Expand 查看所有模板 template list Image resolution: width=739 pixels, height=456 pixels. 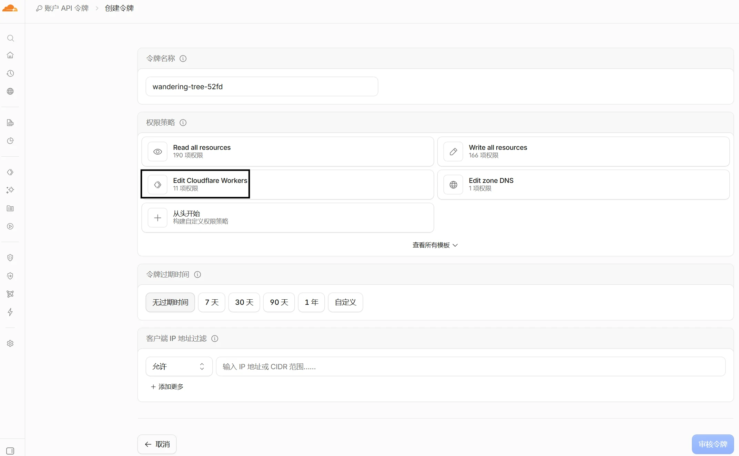[x=435, y=245]
